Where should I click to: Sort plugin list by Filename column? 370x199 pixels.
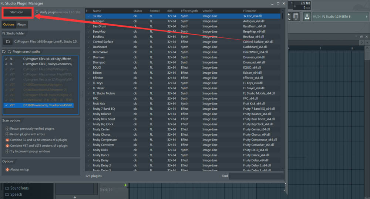pyautogui.click(x=249, y=11)
